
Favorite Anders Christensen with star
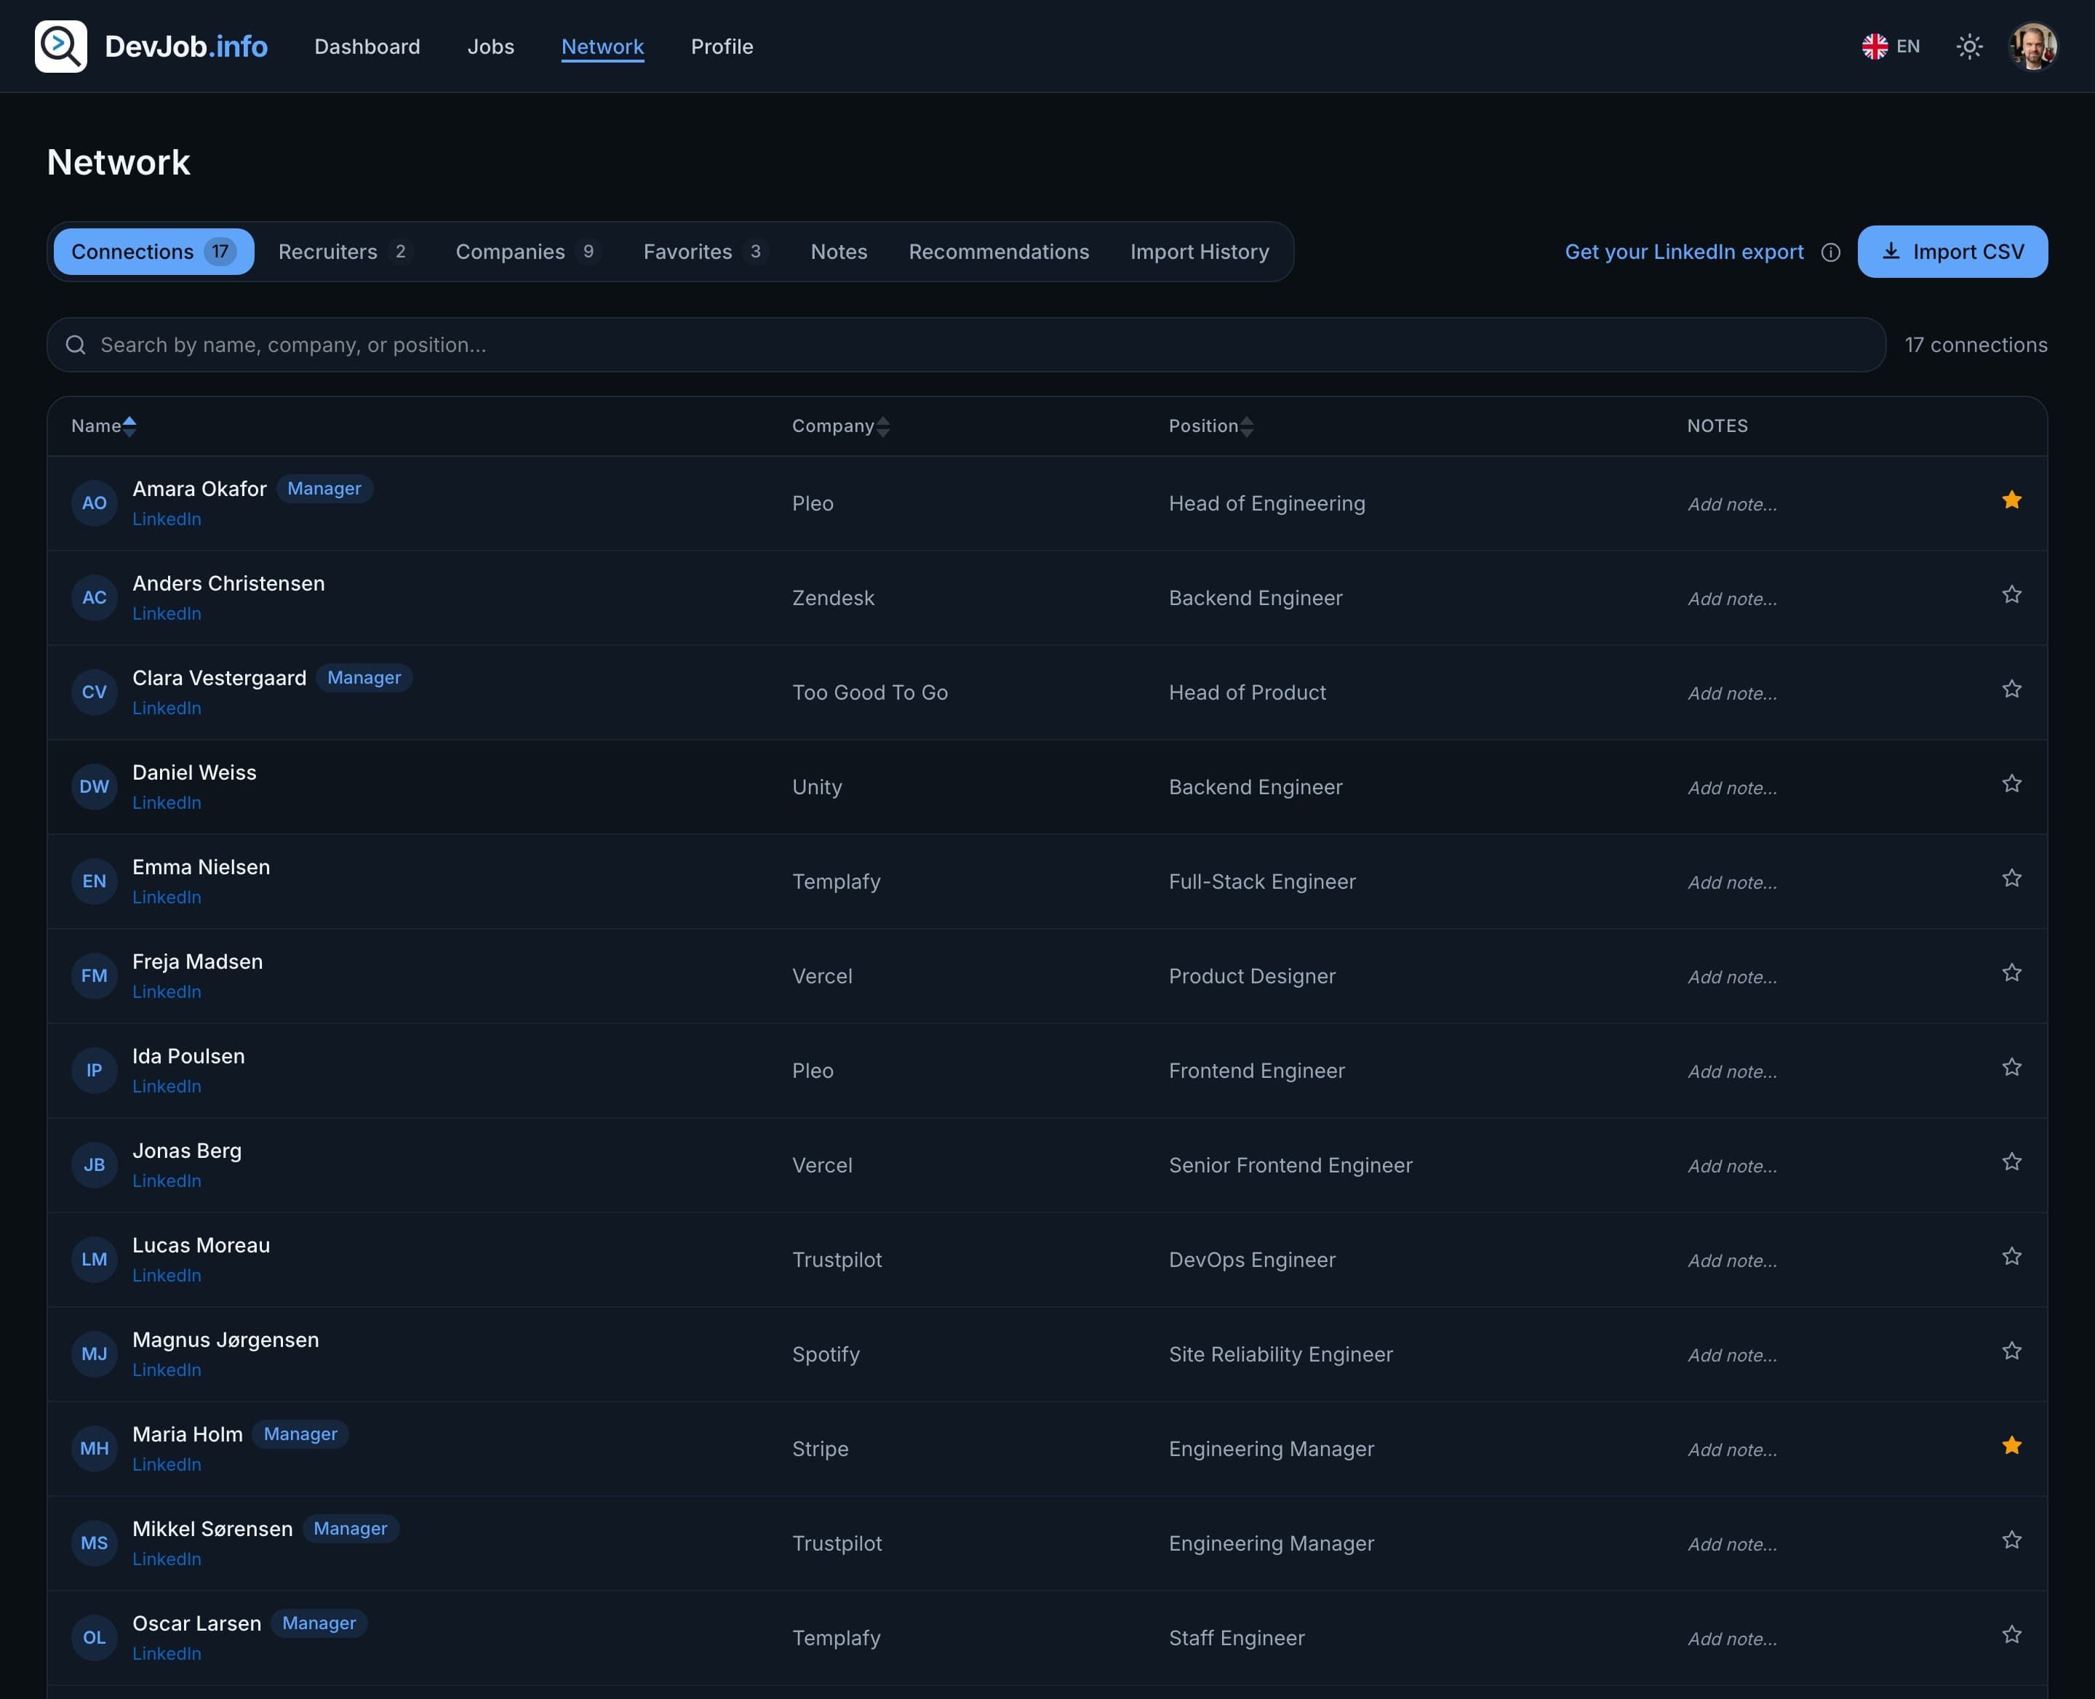2012,595
